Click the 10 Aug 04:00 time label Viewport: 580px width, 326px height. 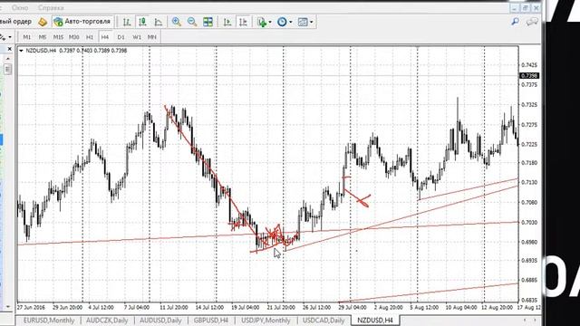pos(460,307)
